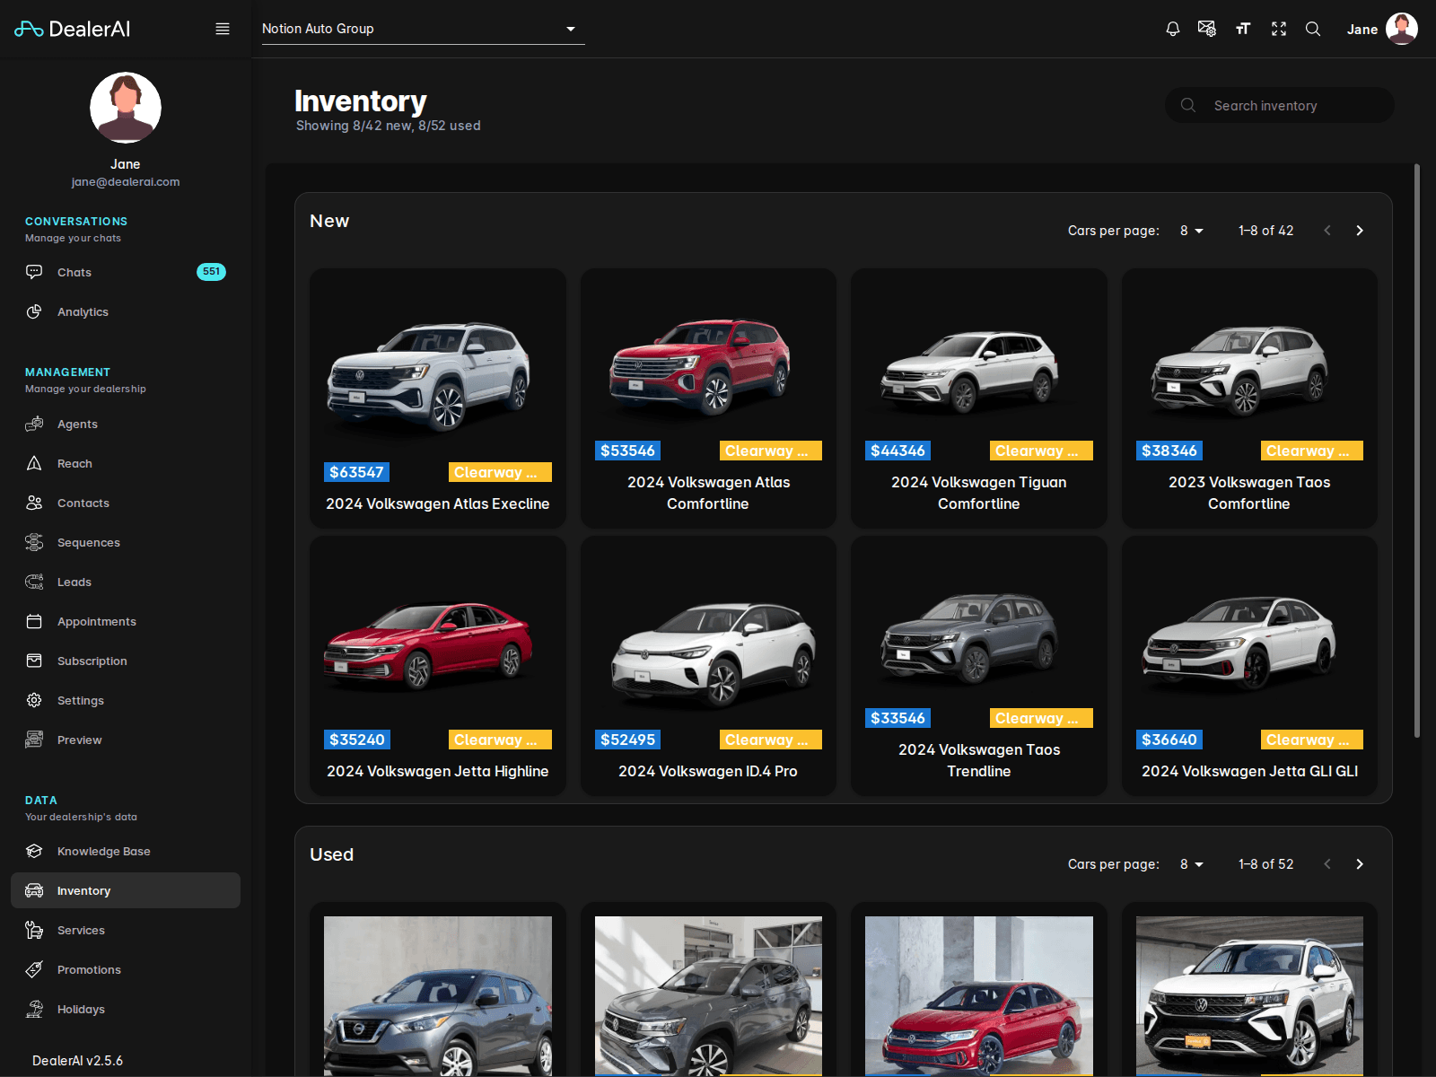Select the Holidays icon
Image resolution: width=1436 pixels, height=1077 pixels.
point(34,1009)
